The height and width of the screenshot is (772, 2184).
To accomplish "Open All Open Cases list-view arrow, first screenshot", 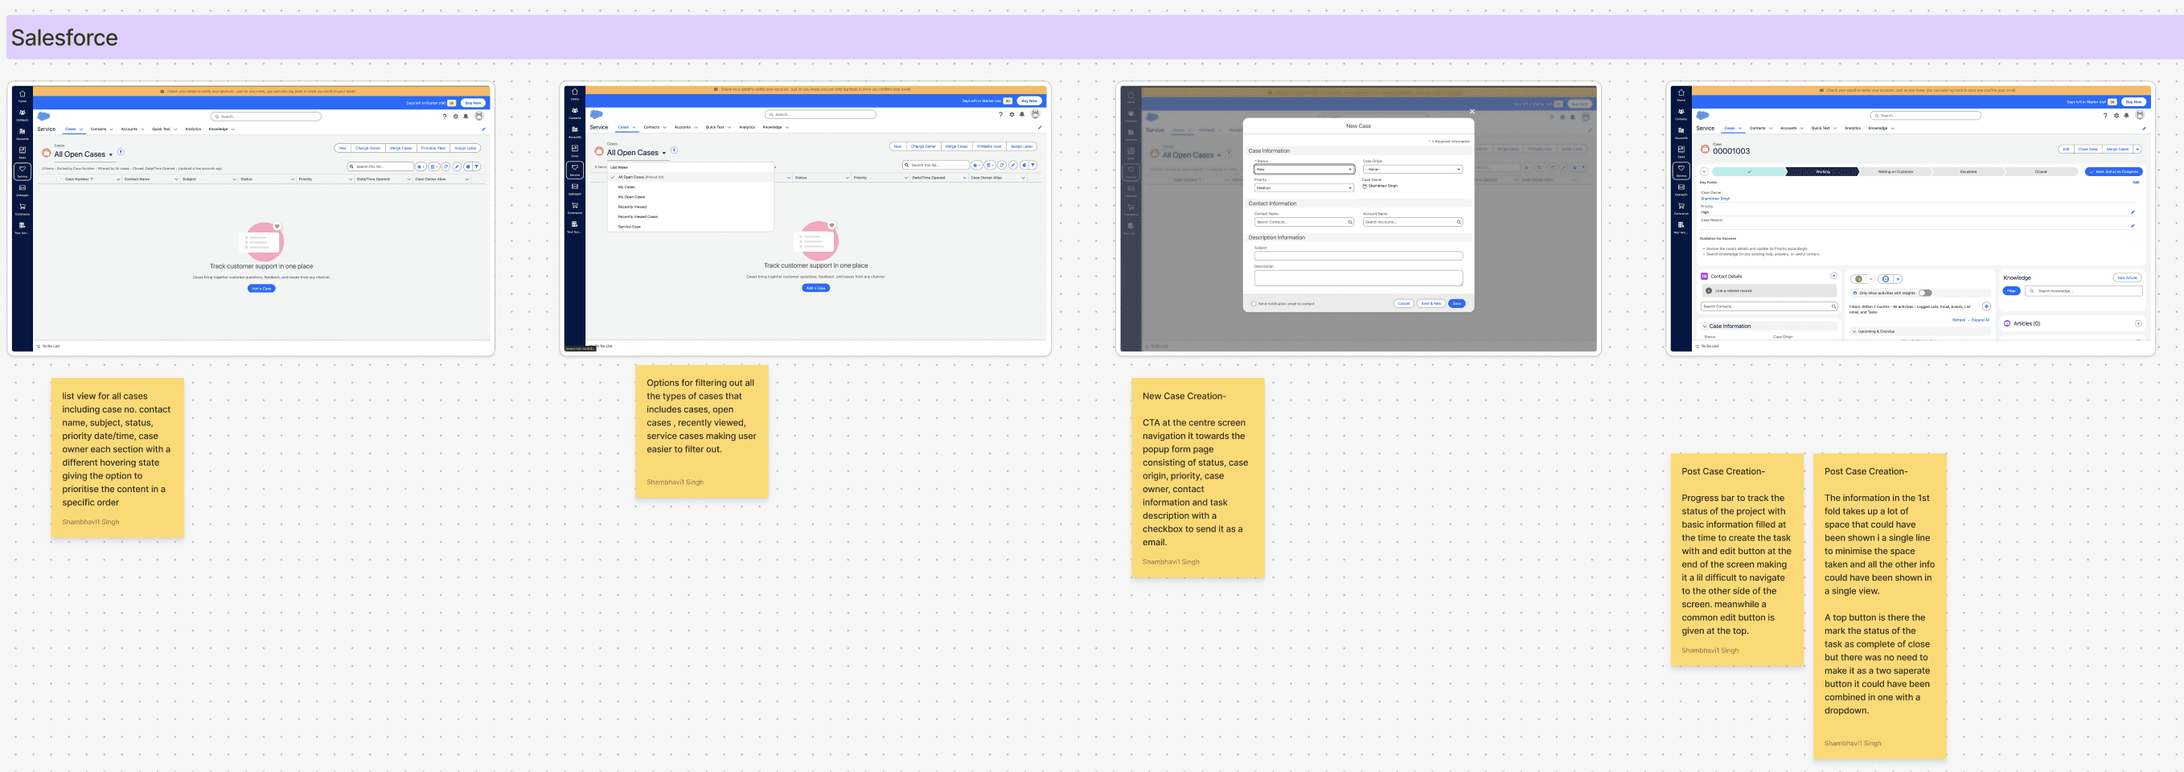I will (x=111, y=155).
